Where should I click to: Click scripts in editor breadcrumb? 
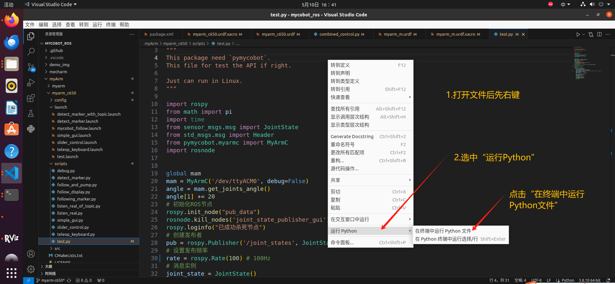click(x=199, y=44)
